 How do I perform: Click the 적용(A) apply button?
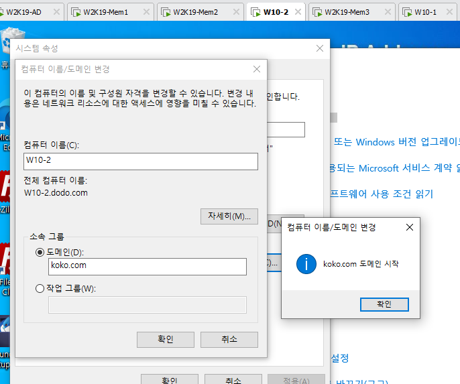[296, 379]
